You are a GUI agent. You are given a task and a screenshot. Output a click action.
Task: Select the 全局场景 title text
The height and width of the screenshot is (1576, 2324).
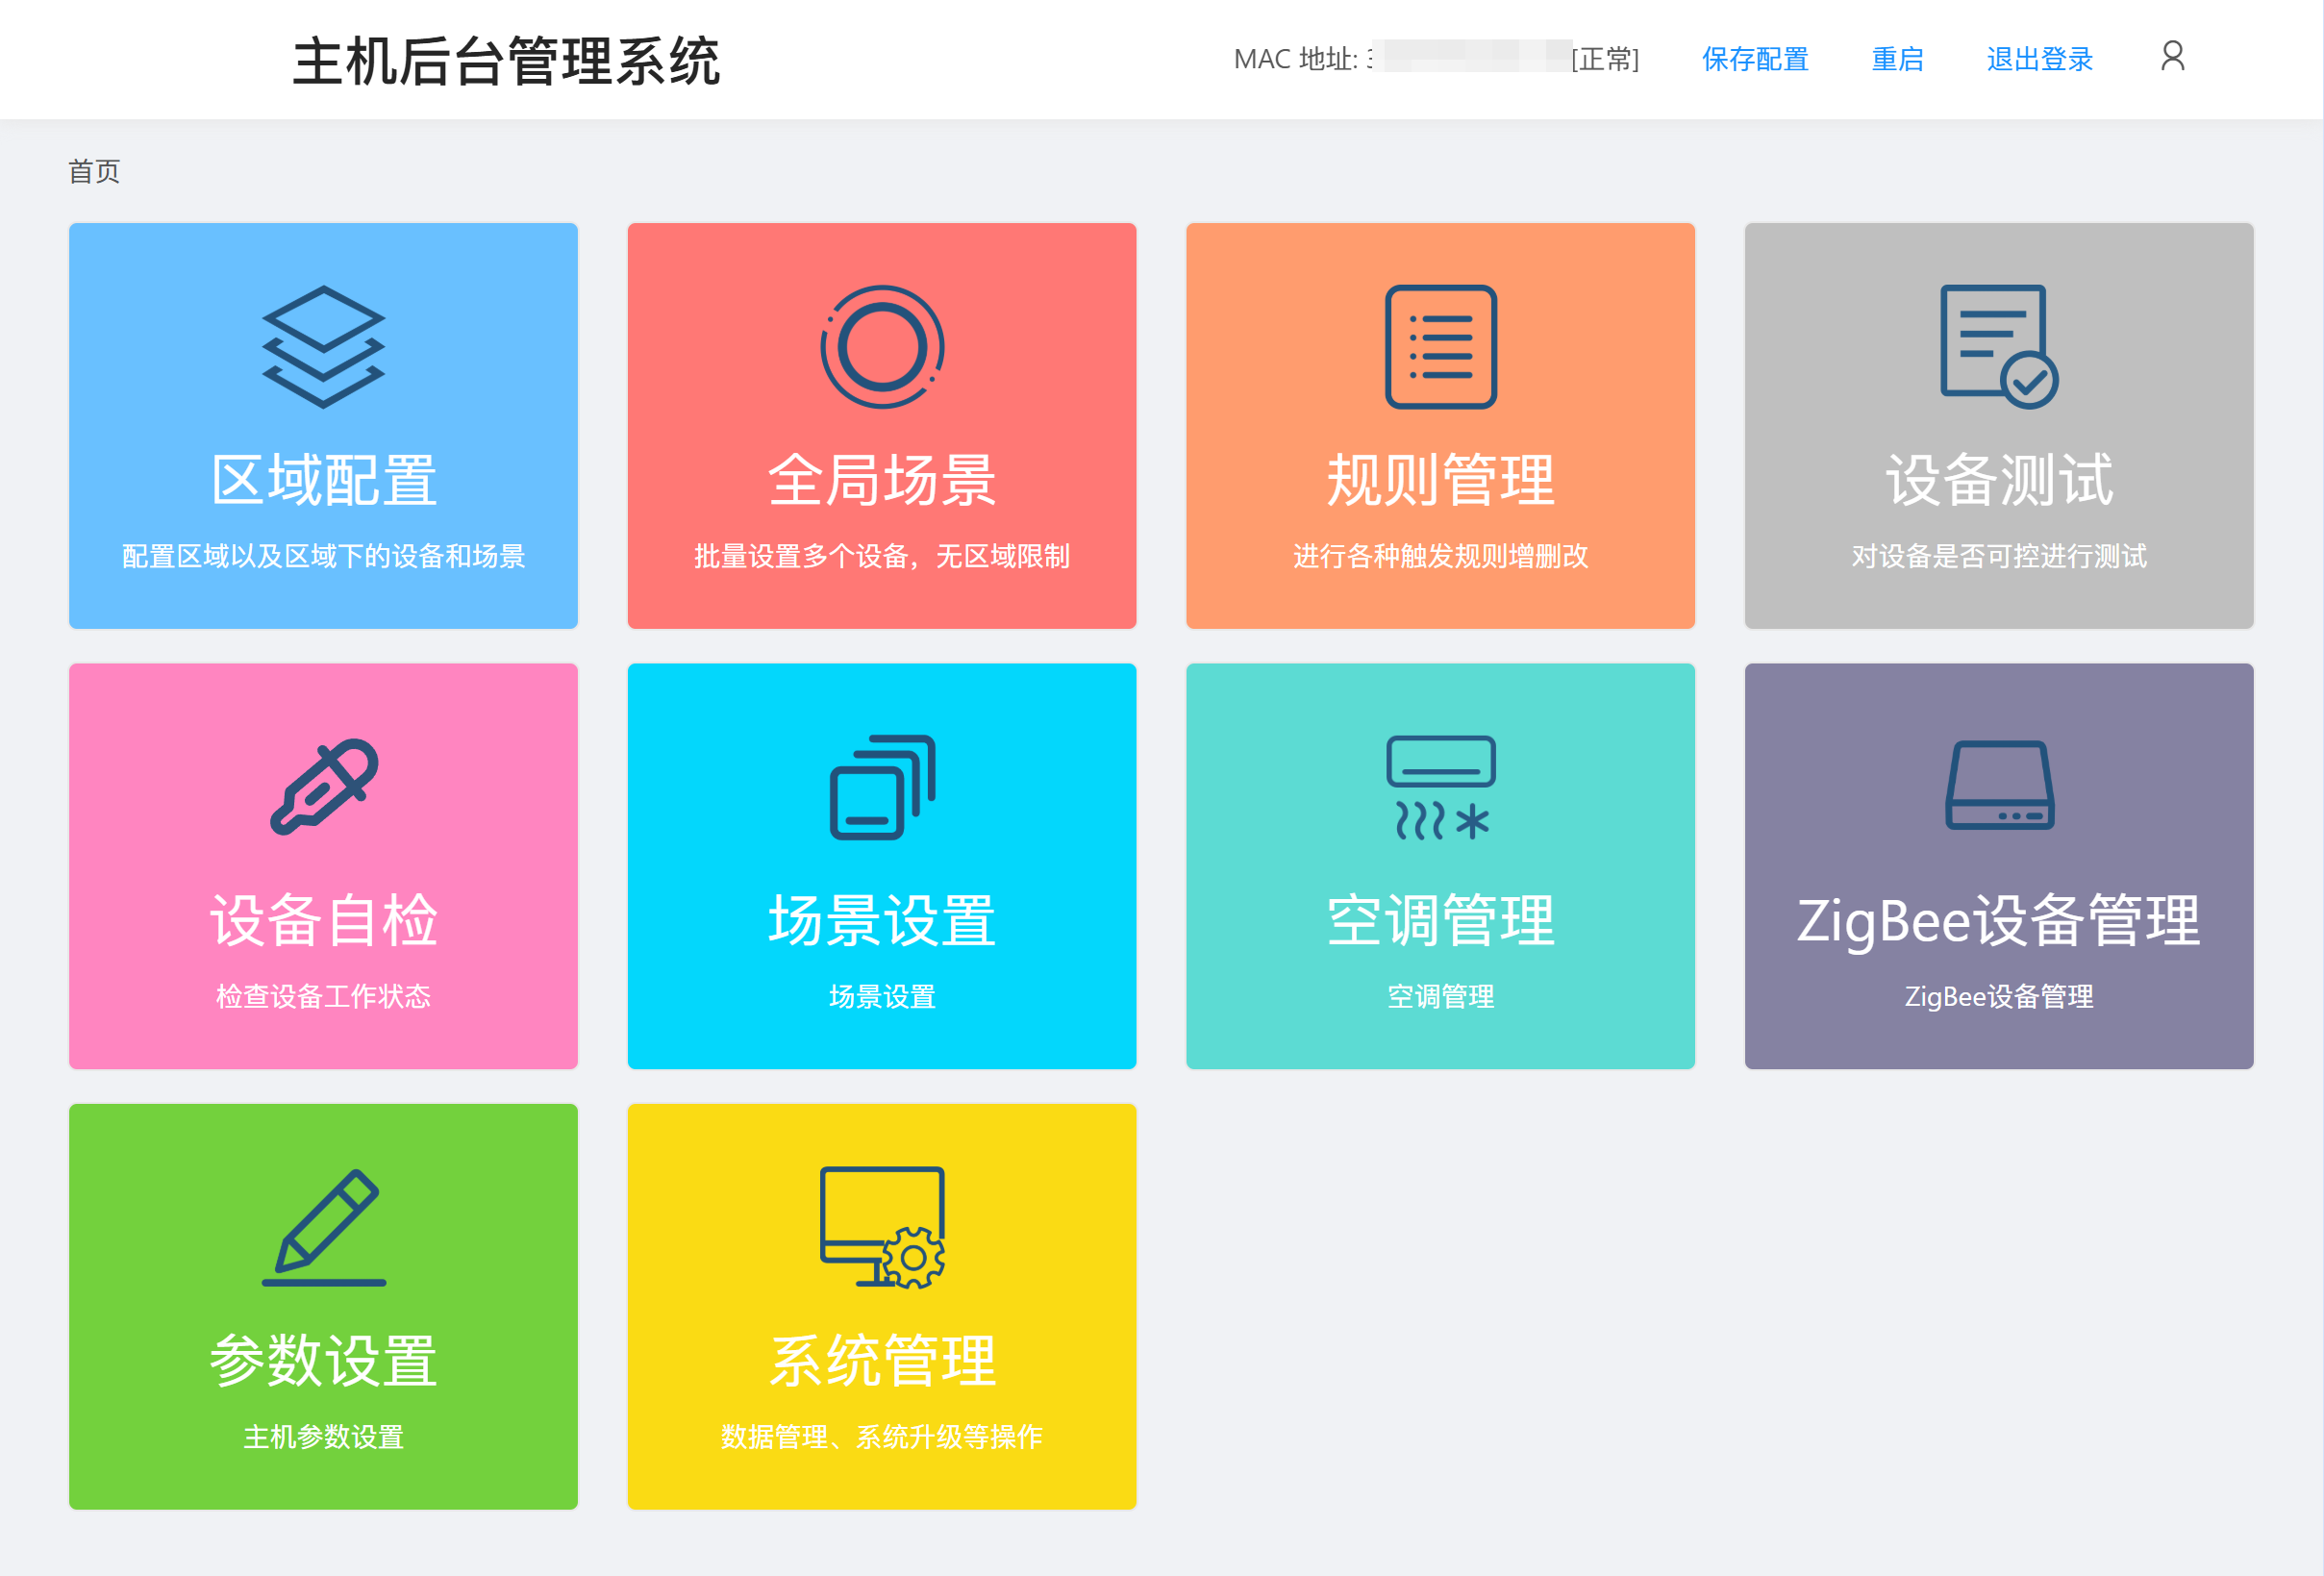(x=881, y=481)
